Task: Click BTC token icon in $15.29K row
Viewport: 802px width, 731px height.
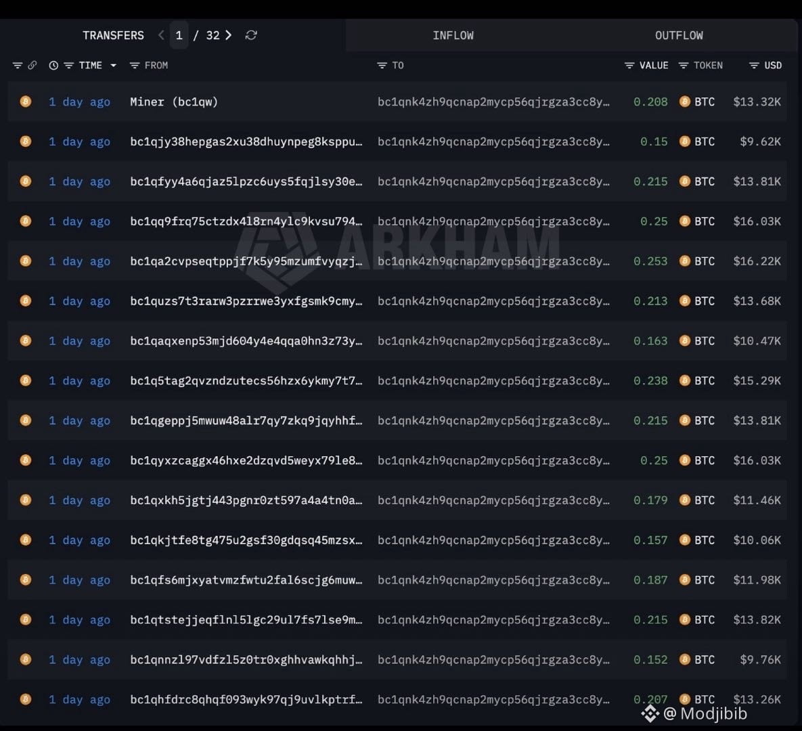Action: click(685, 380)
